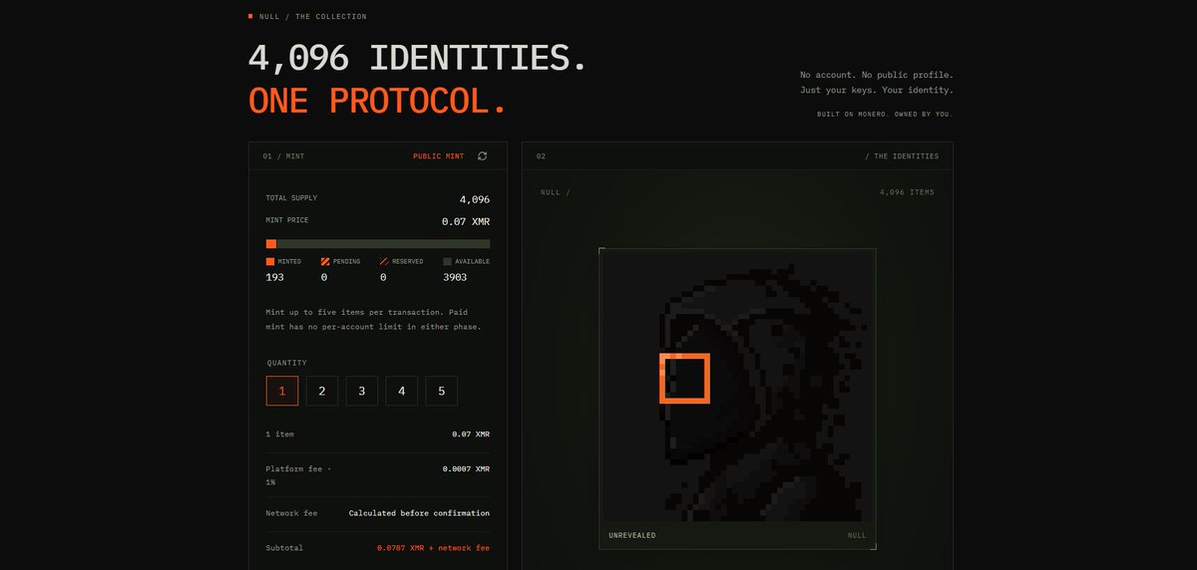The image size is (1197, 570).
Task: Set quantity to 4
Action: coord(402,391)
